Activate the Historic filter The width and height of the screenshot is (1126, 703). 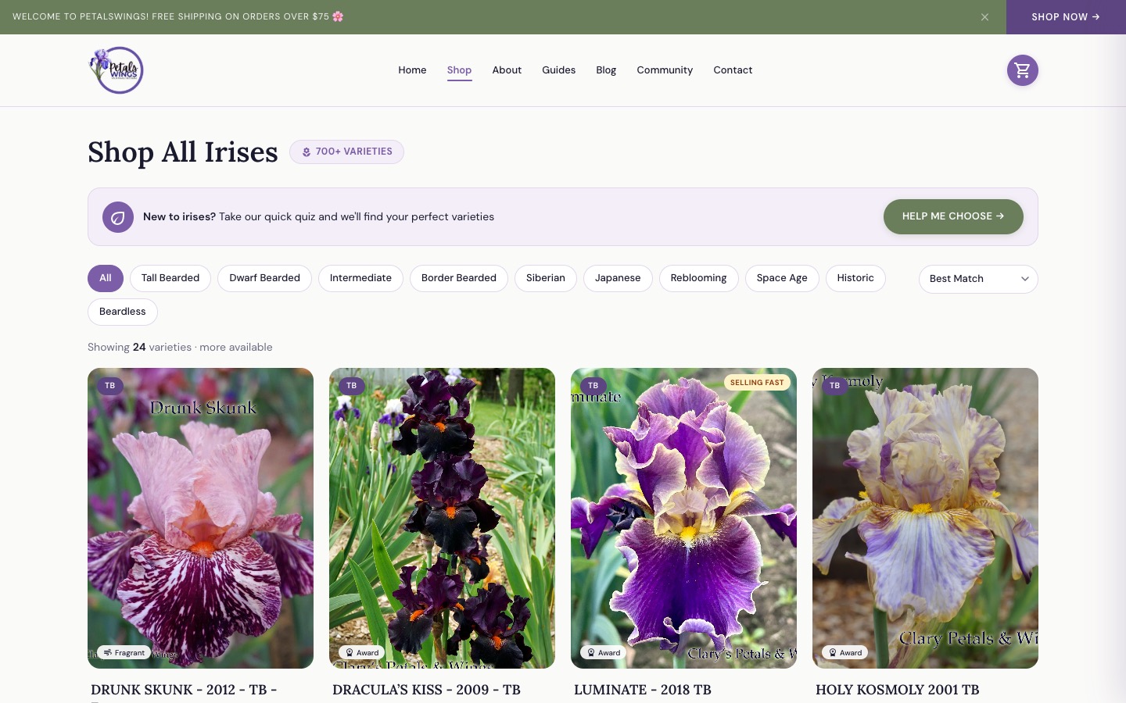(855, 278)
